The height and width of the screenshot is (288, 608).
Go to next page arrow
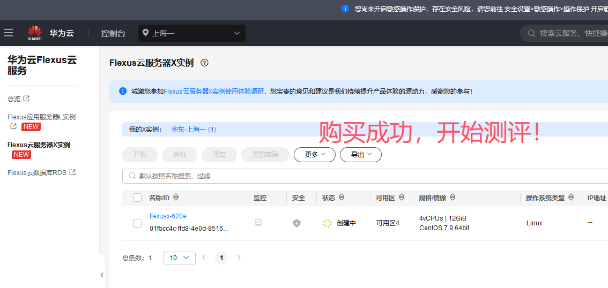pos(239,257)
